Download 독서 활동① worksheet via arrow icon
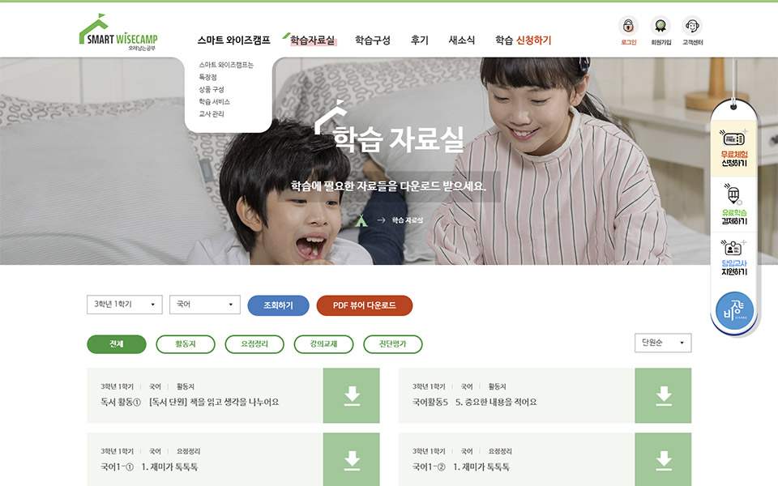This screenshot has height=486, width=778. 352,396
